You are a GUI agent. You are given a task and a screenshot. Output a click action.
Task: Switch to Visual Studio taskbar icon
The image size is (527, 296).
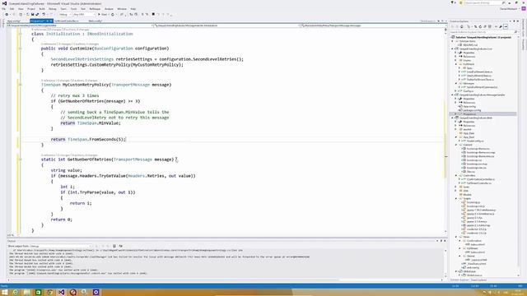61,292
